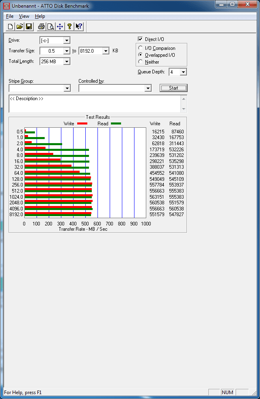Click inside the Description text box

point(95,104)
